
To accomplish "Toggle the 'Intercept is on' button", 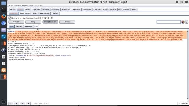I will click(x=50, y=22).
